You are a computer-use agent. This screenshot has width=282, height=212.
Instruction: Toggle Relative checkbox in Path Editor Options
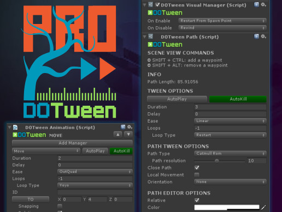click(197, 200)
